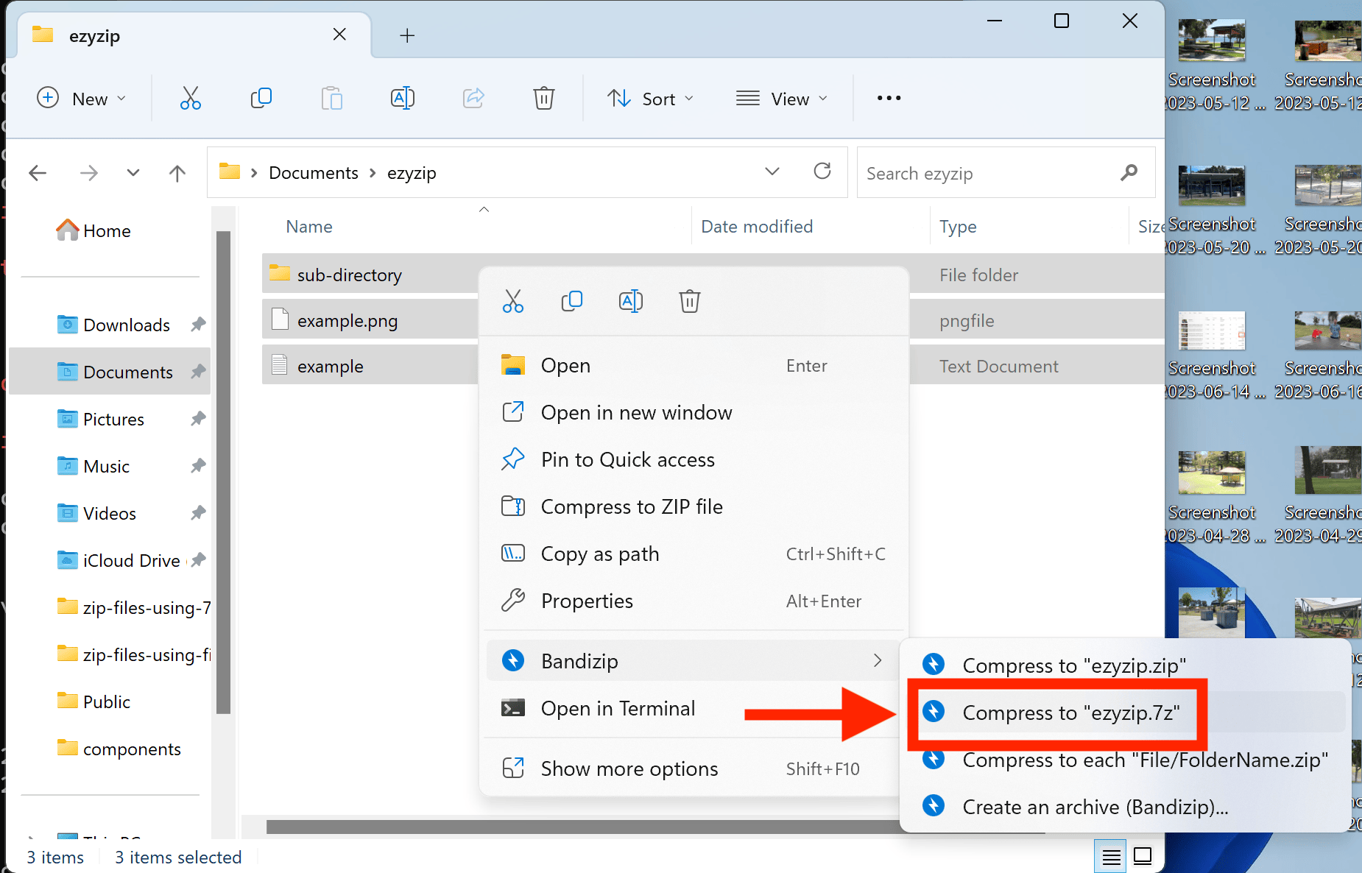This screenshot has height=873, width=1362.
Task: Select the ezyzip tab
Action: (x=94, y=35)
